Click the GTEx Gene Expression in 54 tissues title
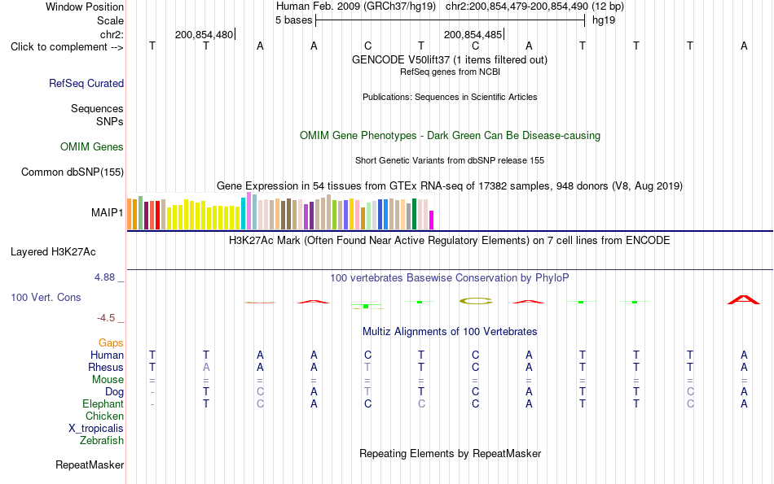Viewport: 774px width, 484px height. point(450,185)
